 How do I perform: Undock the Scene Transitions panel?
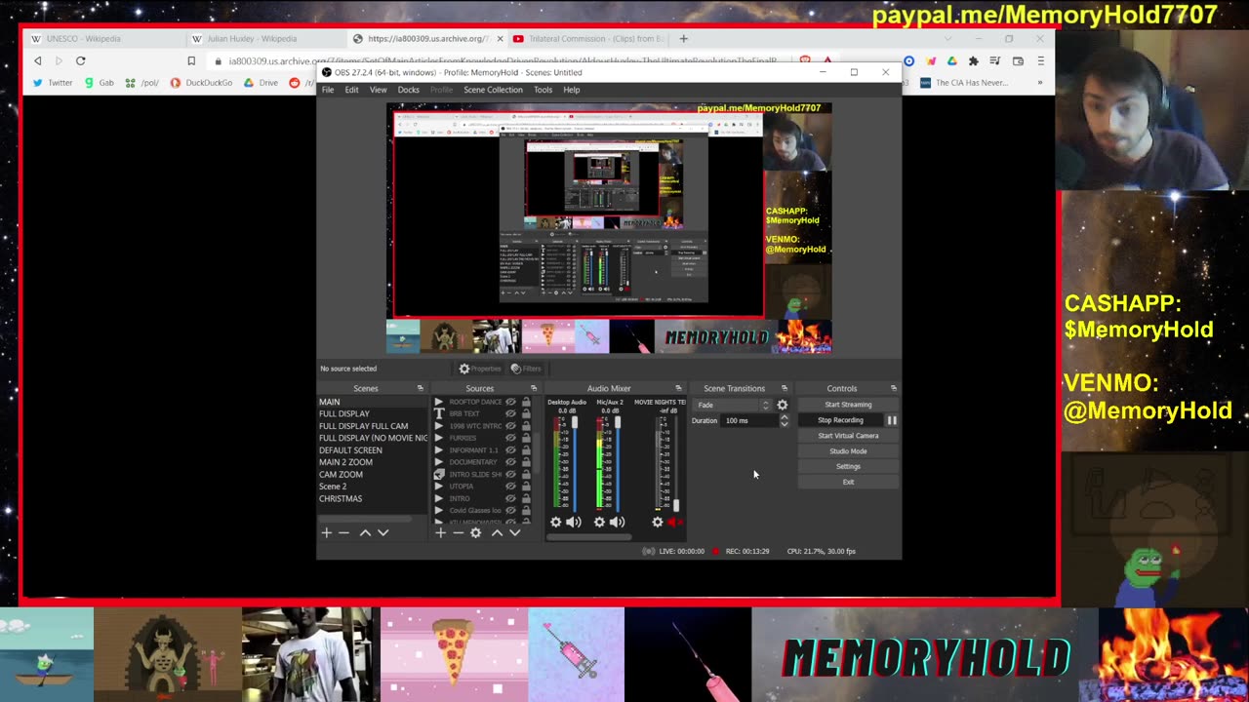[x=784, y=388]
